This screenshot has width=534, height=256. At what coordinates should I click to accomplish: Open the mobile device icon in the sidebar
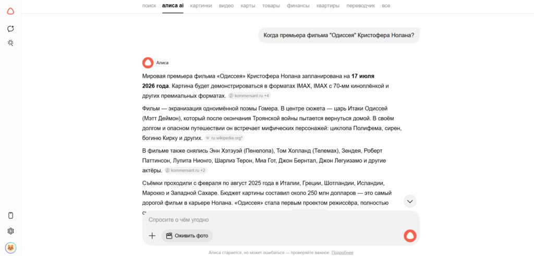pyautogui.click(x=10, y=215)
